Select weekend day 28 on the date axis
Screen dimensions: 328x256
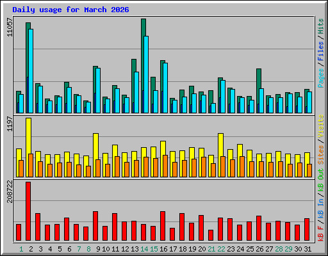click(279, 249)
